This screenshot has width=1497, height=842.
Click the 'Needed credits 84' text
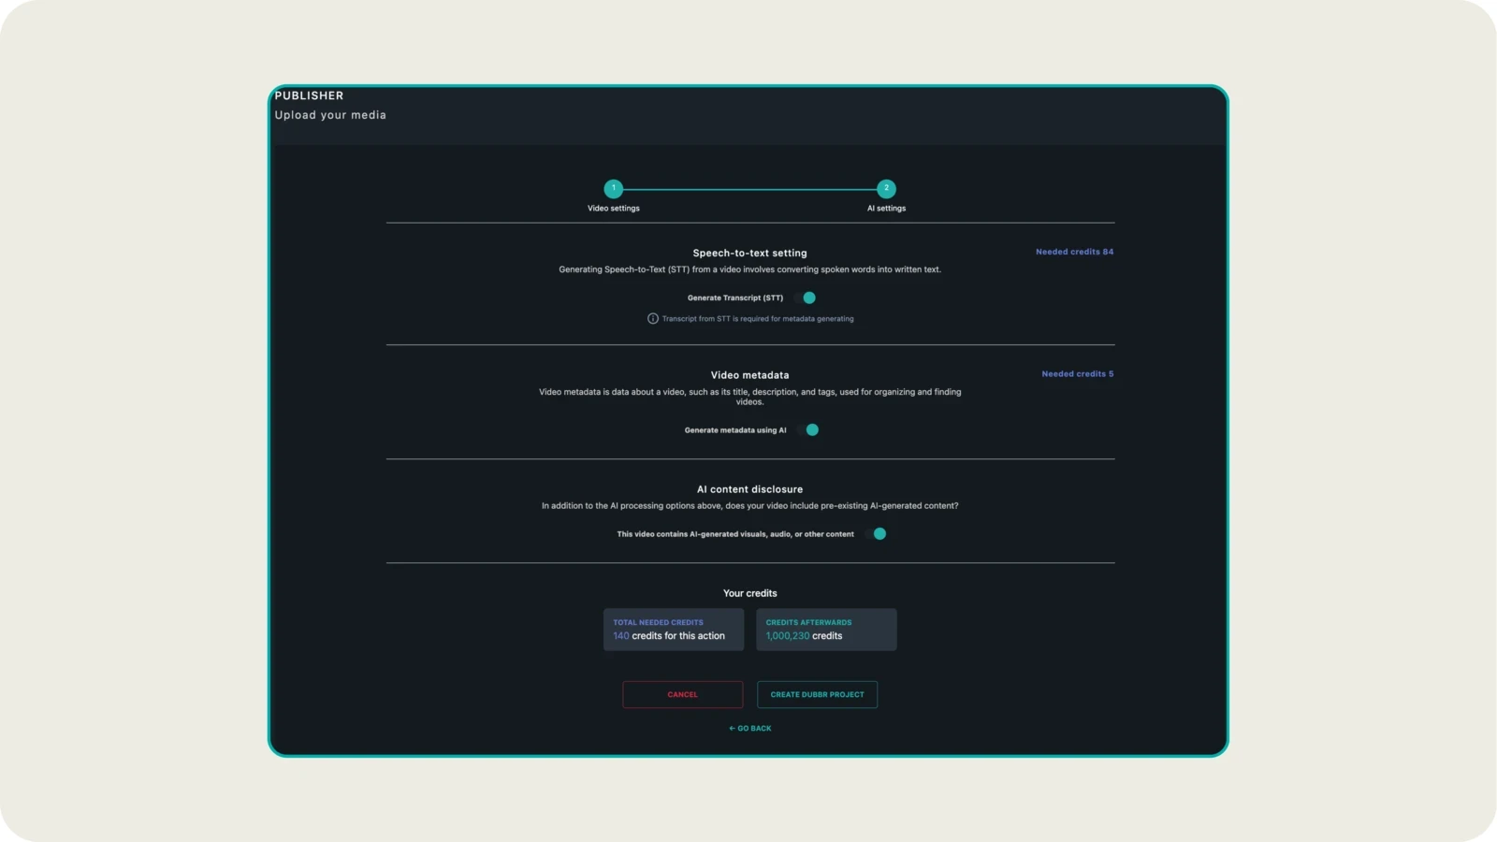pos(1074,252)
